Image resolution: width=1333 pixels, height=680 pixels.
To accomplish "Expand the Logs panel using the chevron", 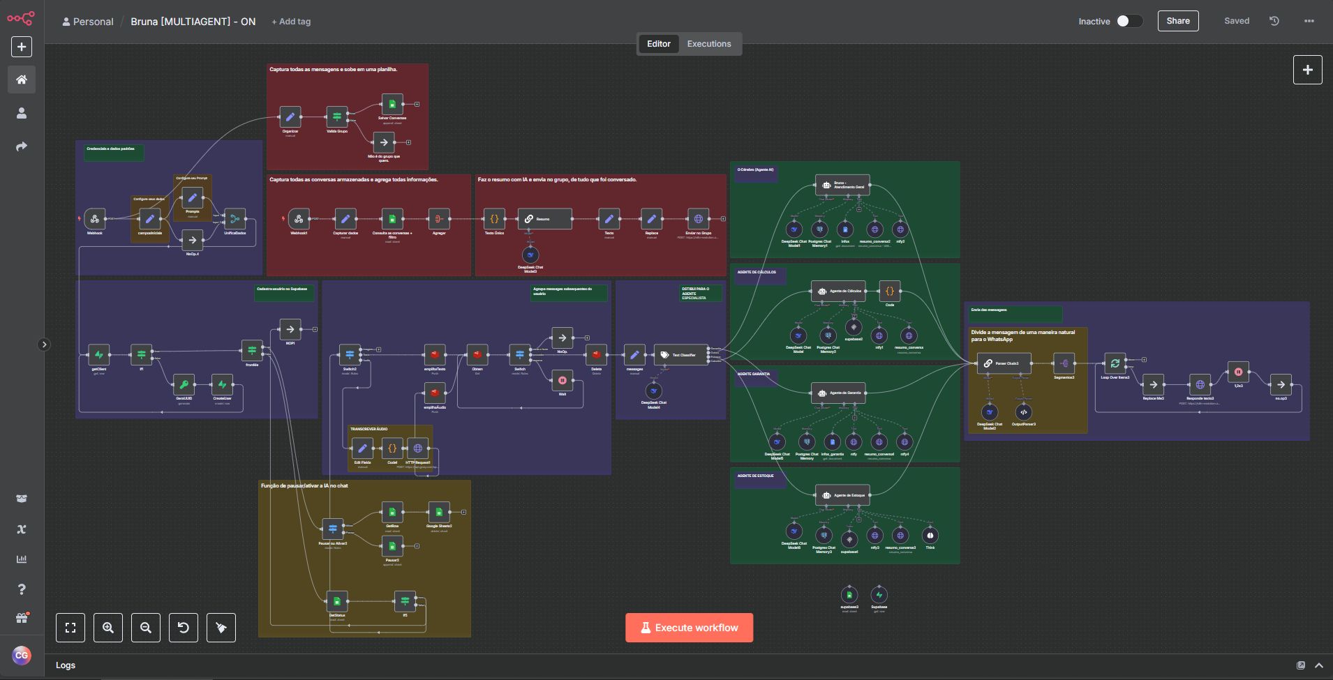I will pos(1319,665).
